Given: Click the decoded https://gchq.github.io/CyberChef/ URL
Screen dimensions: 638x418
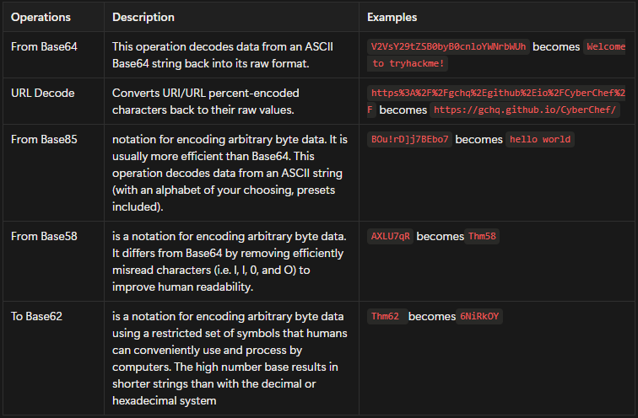Looking at the screenshot, I should 525,110.
